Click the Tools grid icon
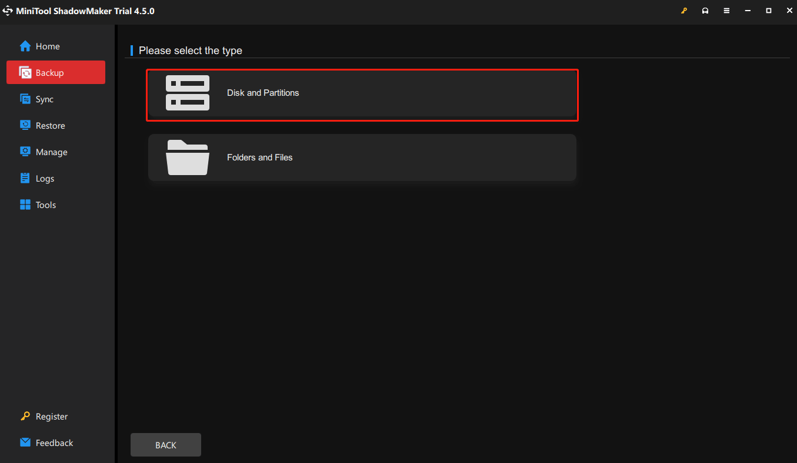Viewport: 797px width, 463px height. click(x=25, y=205)
